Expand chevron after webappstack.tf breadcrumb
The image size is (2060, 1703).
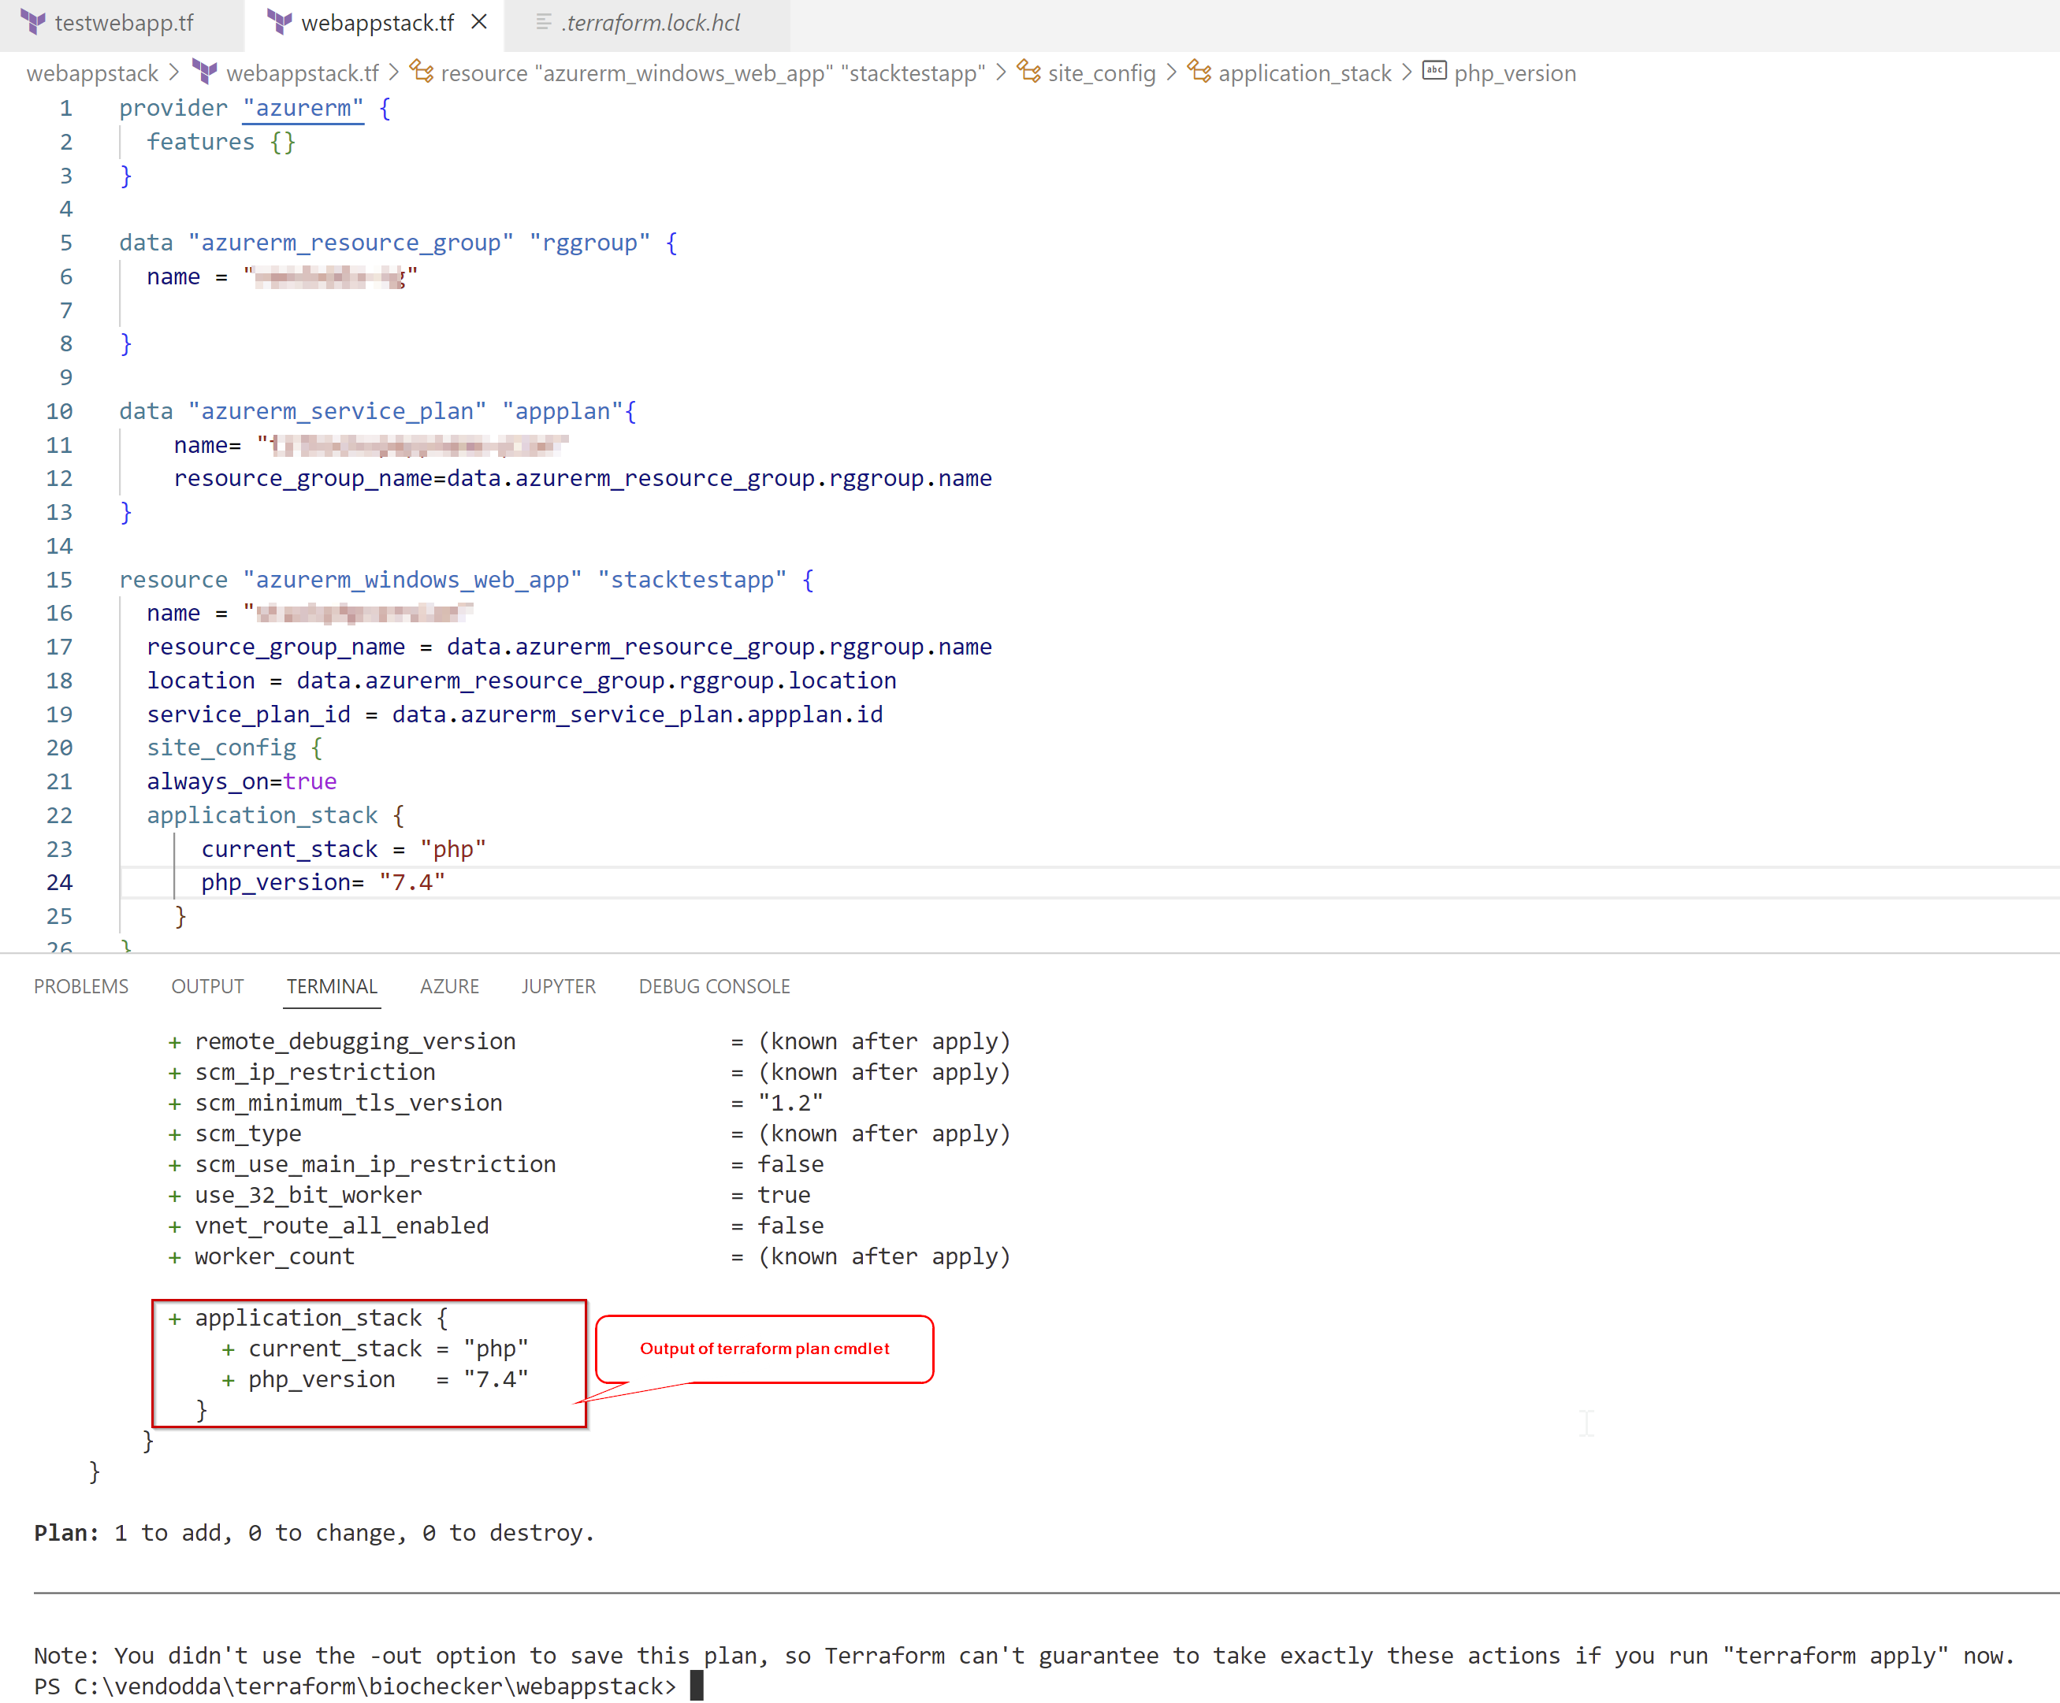tap(393, 72)
